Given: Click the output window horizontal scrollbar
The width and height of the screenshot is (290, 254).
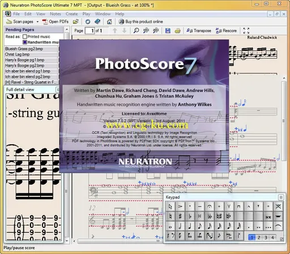Looking at the screenshot, I should 120,241.
